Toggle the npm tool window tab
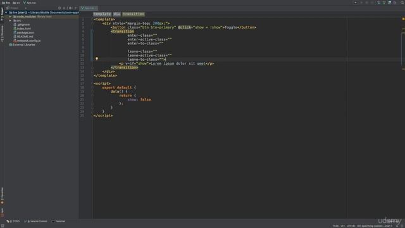Viewport: 405px width, 228px height. 3,212
